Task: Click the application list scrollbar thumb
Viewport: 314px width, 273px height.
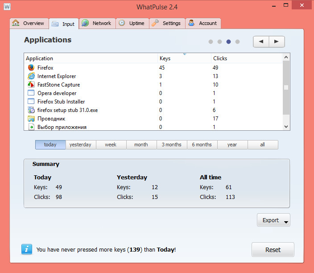Action: tap(286, 87)
